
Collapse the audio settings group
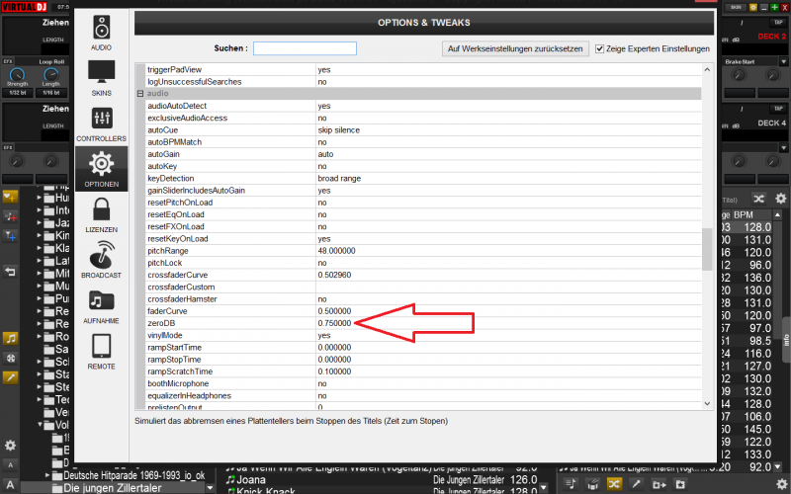pos(140,93)
